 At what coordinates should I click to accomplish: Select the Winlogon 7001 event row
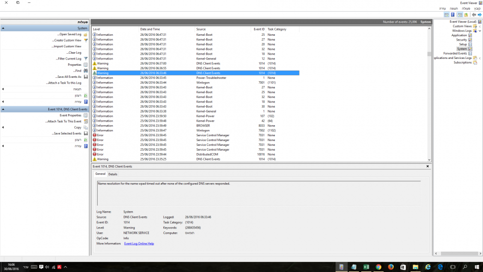click(x=196, y=83)
